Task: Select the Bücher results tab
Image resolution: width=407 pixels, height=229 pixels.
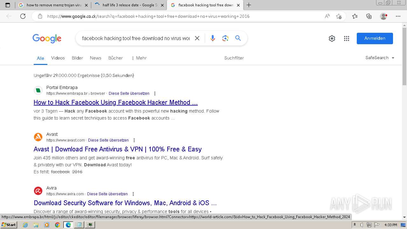Action: pos(115,58)
